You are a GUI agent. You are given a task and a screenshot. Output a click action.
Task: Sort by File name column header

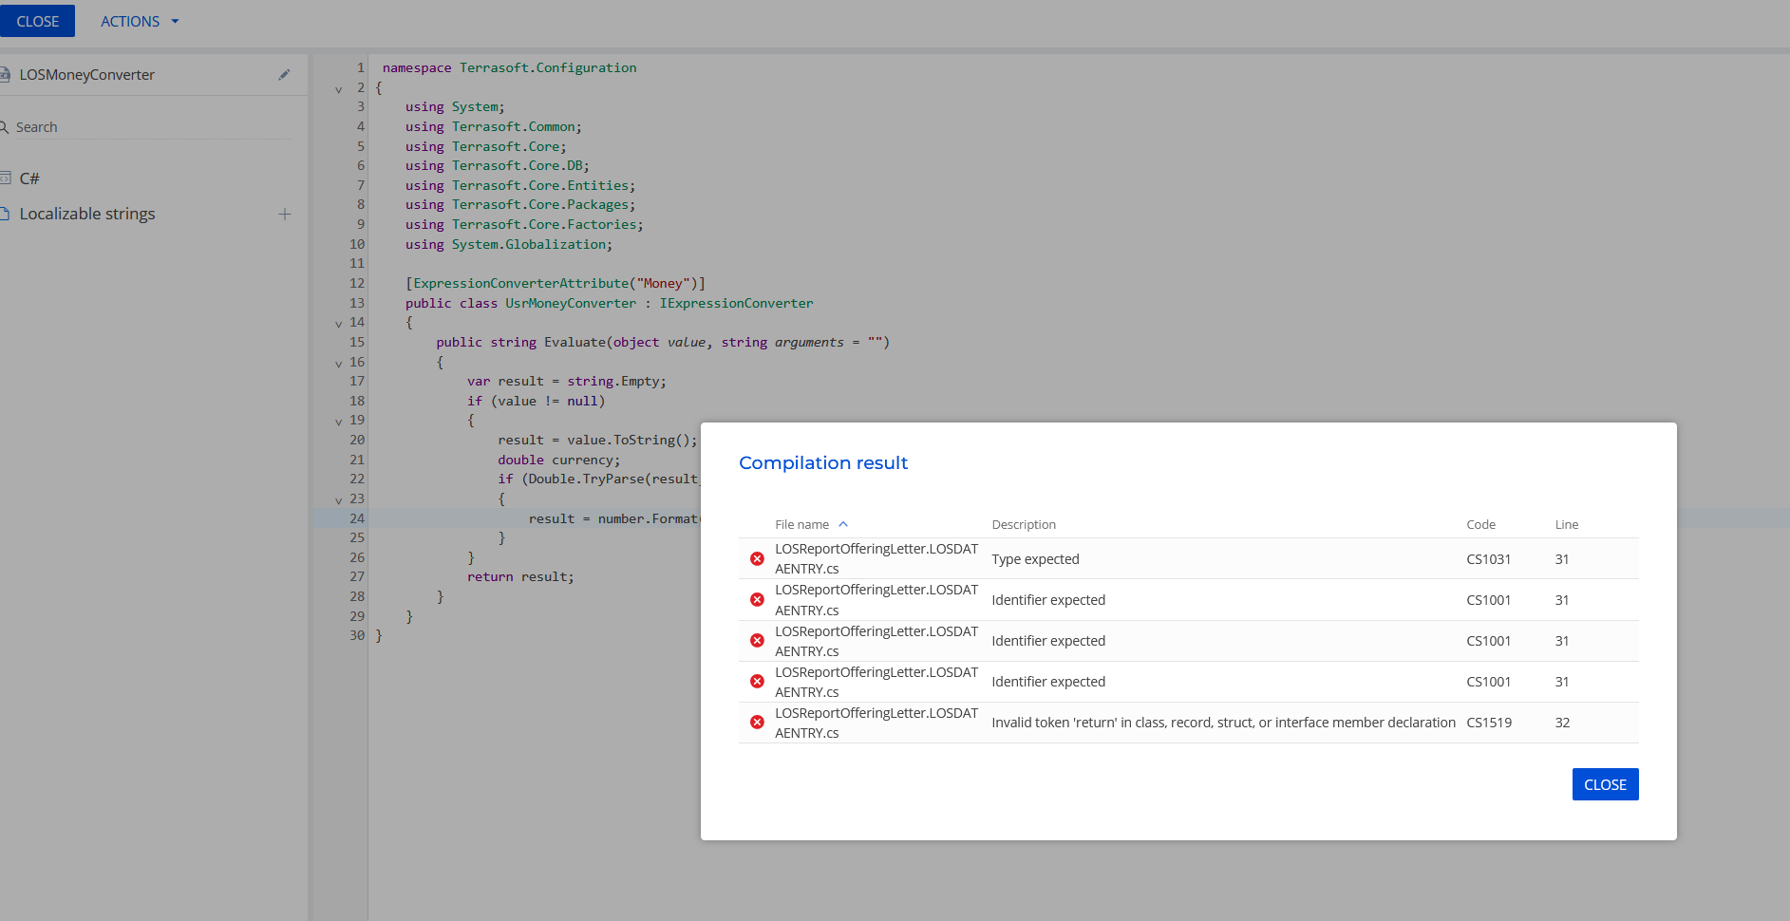tap(801, 524)
